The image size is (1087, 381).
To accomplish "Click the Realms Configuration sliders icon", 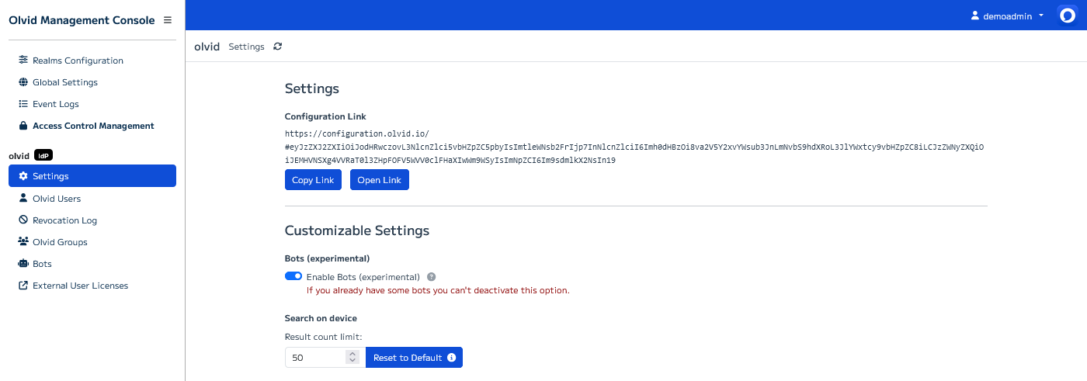I will pos(23,61).
